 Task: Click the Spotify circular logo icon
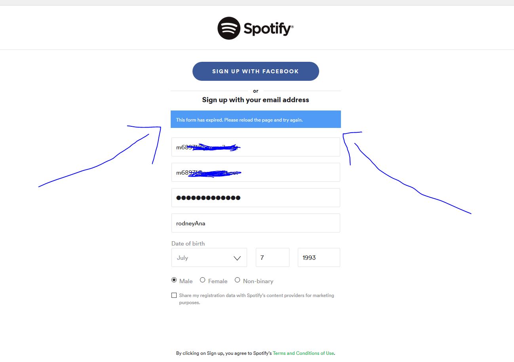(x=229, y=29)
